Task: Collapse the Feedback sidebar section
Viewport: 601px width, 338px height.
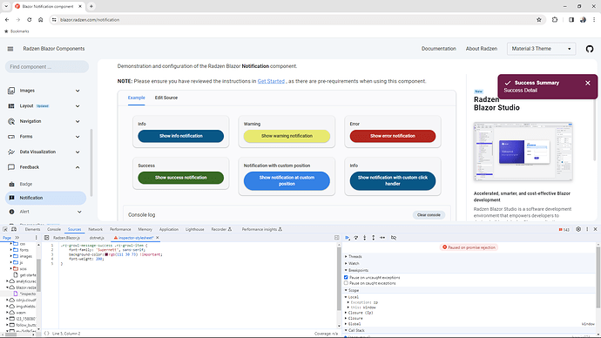Action: click(x=44, y=167)
